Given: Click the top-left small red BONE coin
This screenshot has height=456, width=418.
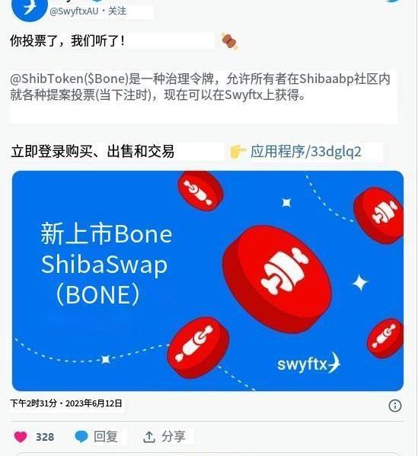Looking at the screenshot, I should coord(200,191).
